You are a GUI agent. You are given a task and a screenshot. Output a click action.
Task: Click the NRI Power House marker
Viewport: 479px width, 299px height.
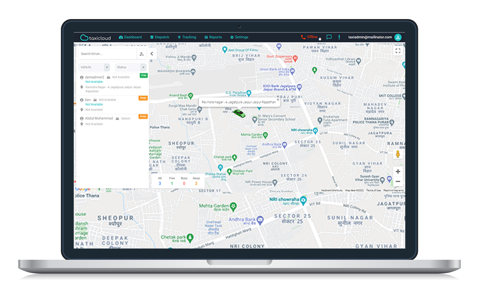(275, 182)
